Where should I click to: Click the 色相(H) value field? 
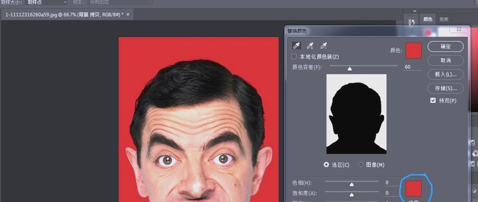click(392, 182)
